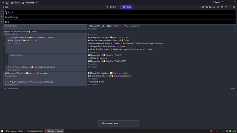Add a comment using the speech-bubble icon
This screenshot has width=237, height=133.
214,7
